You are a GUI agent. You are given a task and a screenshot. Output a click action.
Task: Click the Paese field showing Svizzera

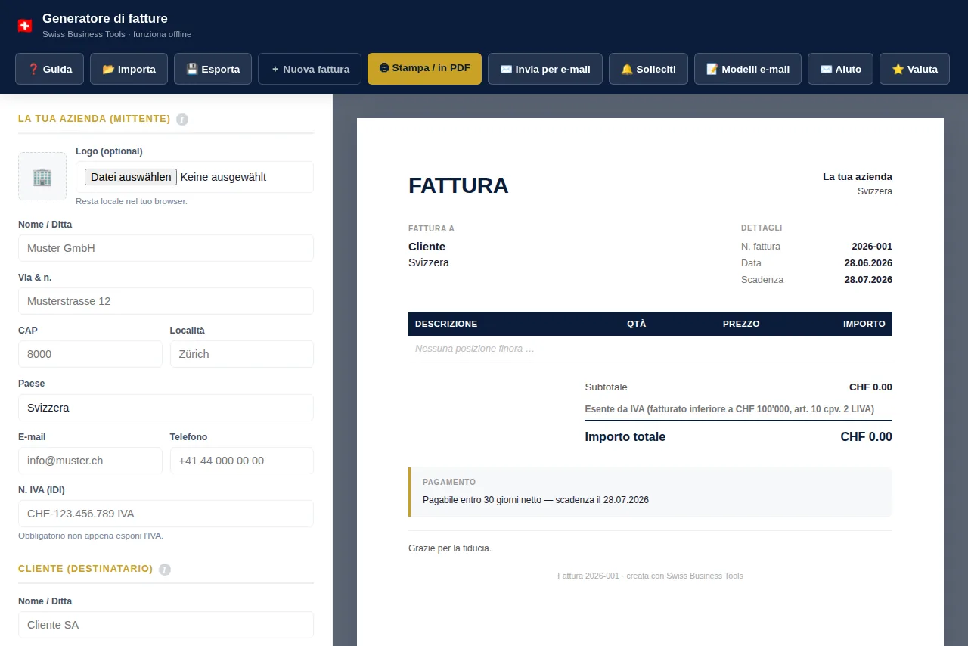[x=166, y=408]
